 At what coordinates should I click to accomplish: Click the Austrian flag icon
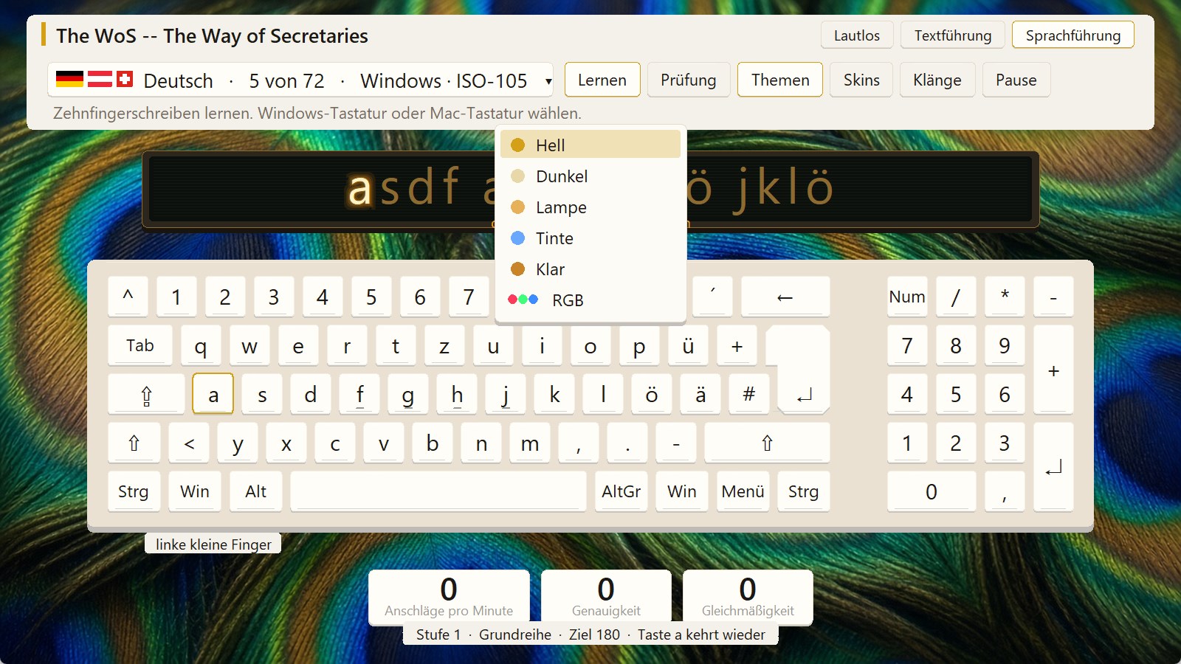tap(100, 79)
